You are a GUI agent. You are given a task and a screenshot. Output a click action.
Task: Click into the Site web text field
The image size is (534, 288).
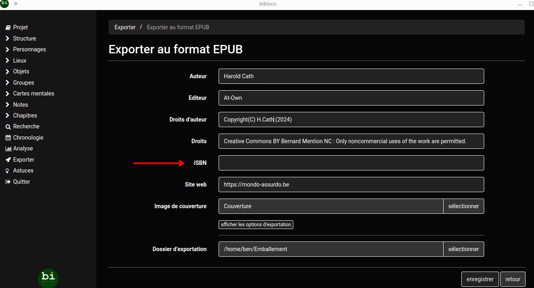(351, 185)
